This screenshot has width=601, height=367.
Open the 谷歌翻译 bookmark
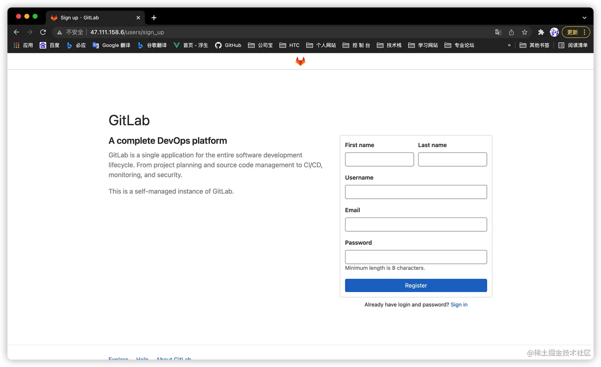point(152,45)
